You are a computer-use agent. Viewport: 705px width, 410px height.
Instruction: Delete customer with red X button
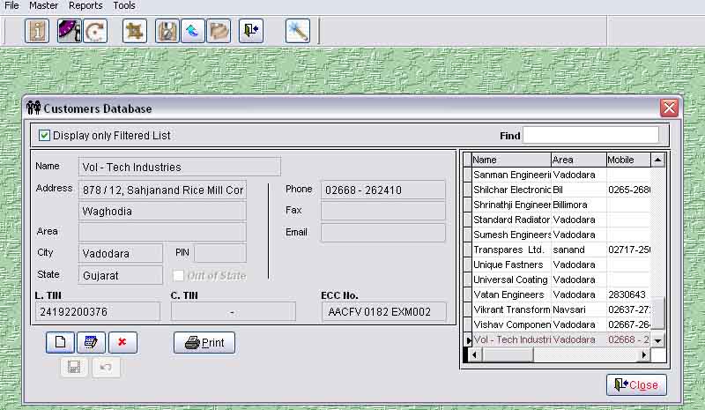click(122, 343)
